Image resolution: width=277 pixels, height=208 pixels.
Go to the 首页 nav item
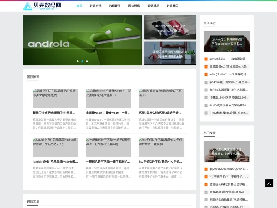(79, 6)
